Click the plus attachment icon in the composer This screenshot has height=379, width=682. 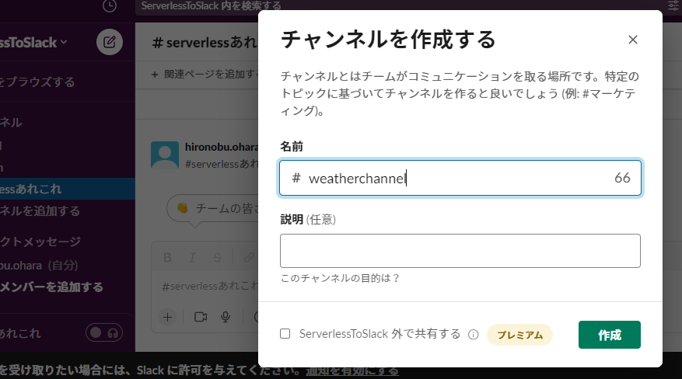coord(167,318)
